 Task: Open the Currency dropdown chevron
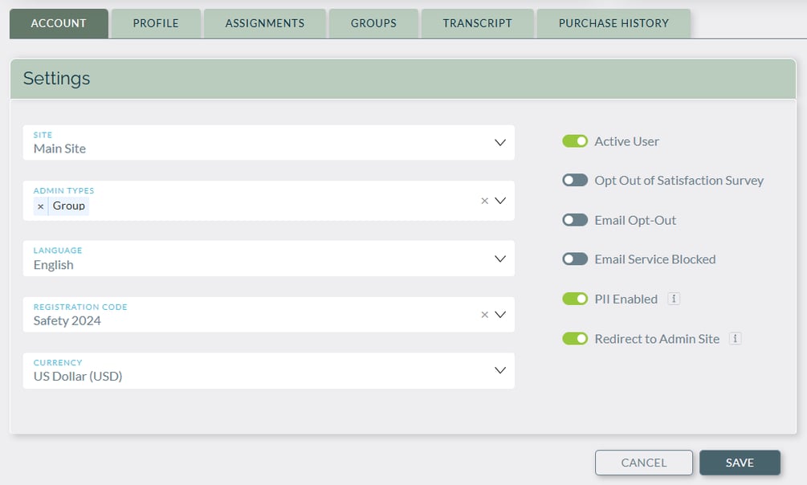click(501, 370)
